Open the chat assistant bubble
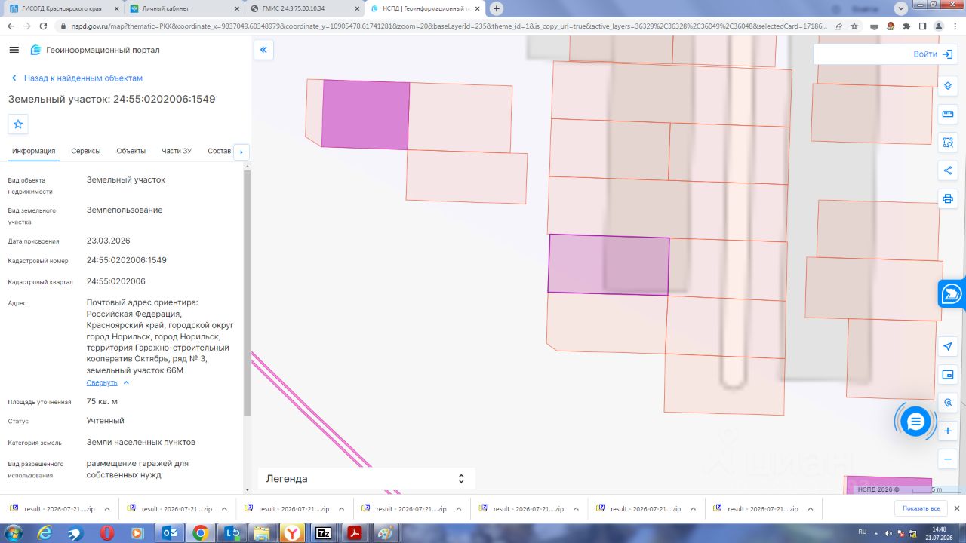 click(x=915, y=422)
